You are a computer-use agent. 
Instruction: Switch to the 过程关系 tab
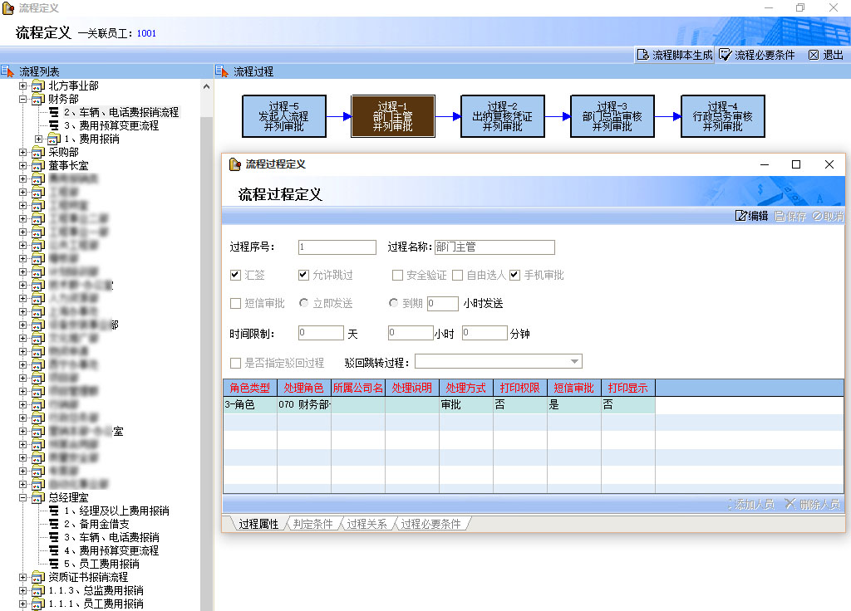coord(366,524)
